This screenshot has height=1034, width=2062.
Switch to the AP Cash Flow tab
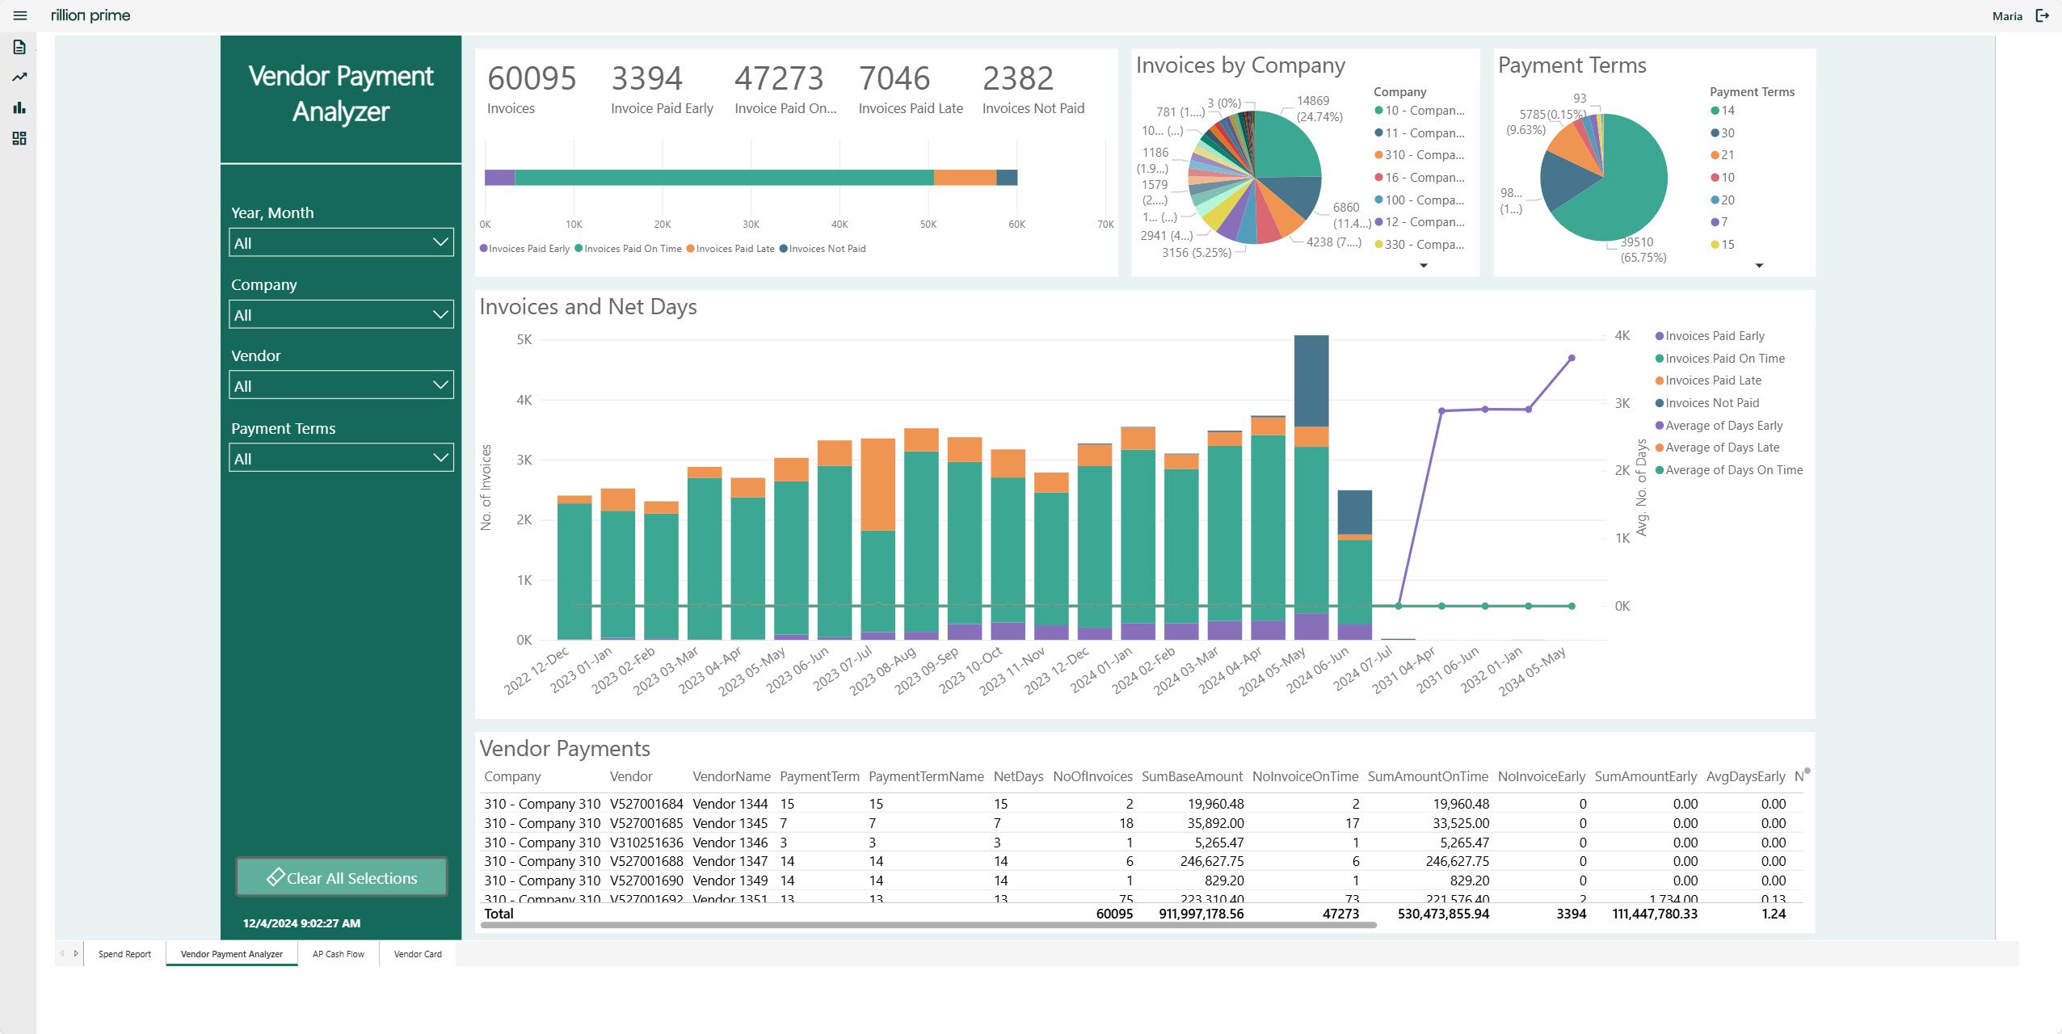(x=338, y=954)
